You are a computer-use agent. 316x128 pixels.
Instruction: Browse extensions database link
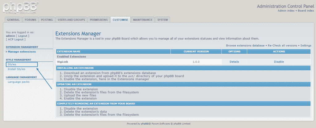(245, 45)
